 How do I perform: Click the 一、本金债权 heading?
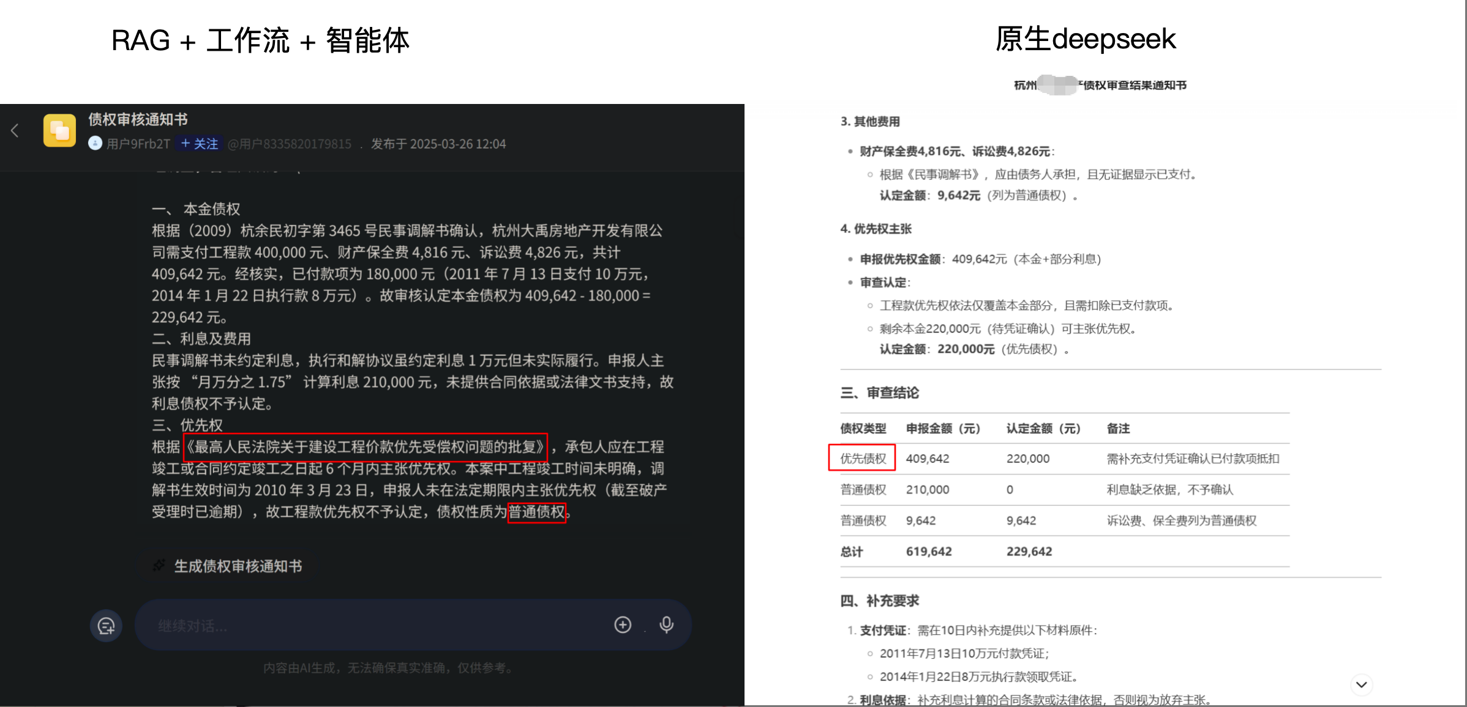[x=196, y=209]
